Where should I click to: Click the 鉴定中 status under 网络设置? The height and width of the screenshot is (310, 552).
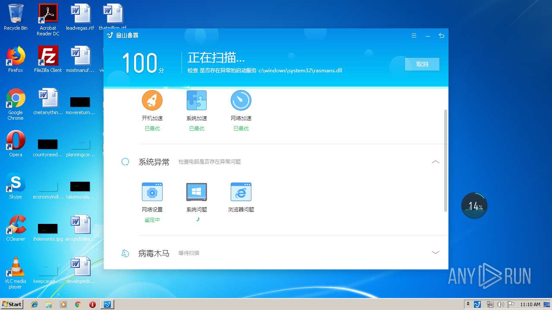152,220
